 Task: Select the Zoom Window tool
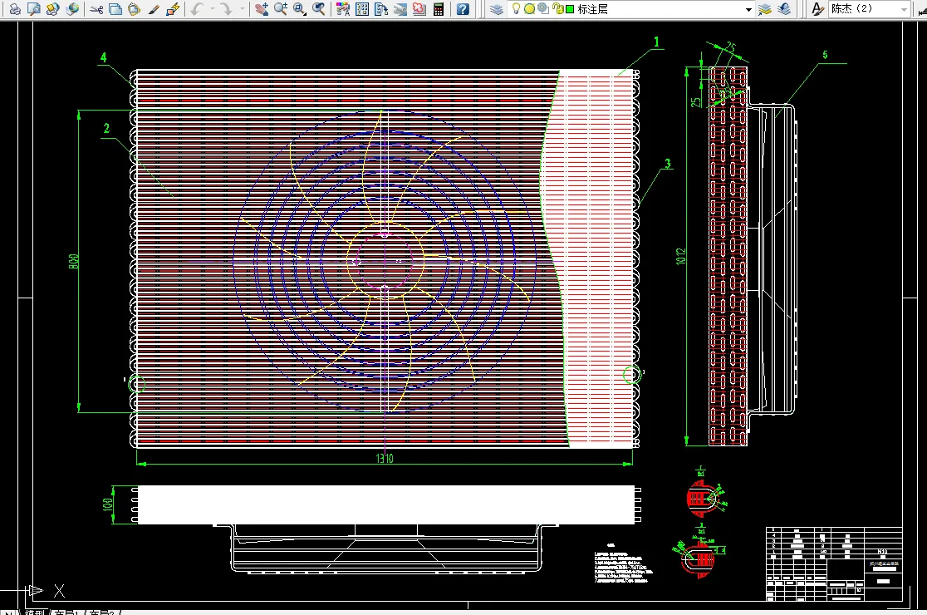point(299,9)
